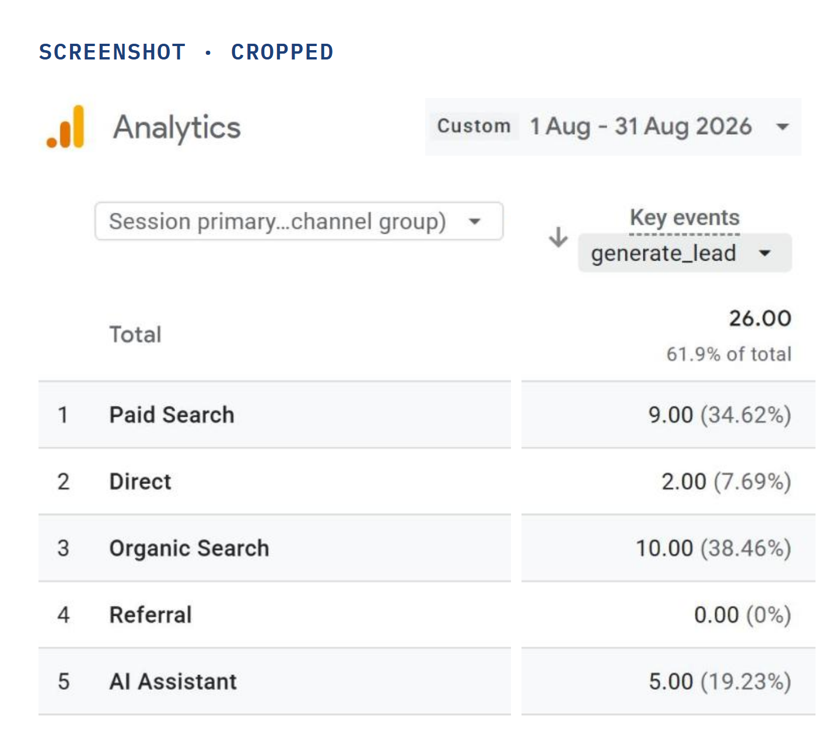Sort by the Key events down-arrow

point(558,237)
